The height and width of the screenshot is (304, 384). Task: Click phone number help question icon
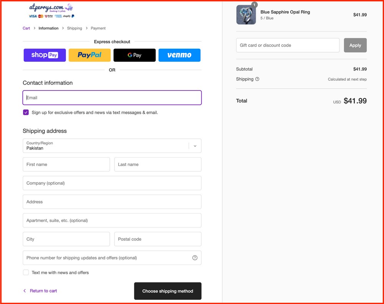(195, 258)
